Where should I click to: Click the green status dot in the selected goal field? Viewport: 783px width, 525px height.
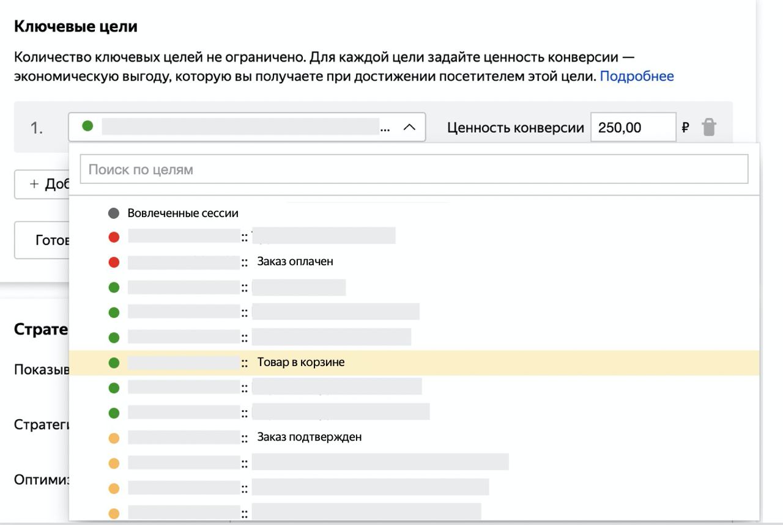[87, 127]
